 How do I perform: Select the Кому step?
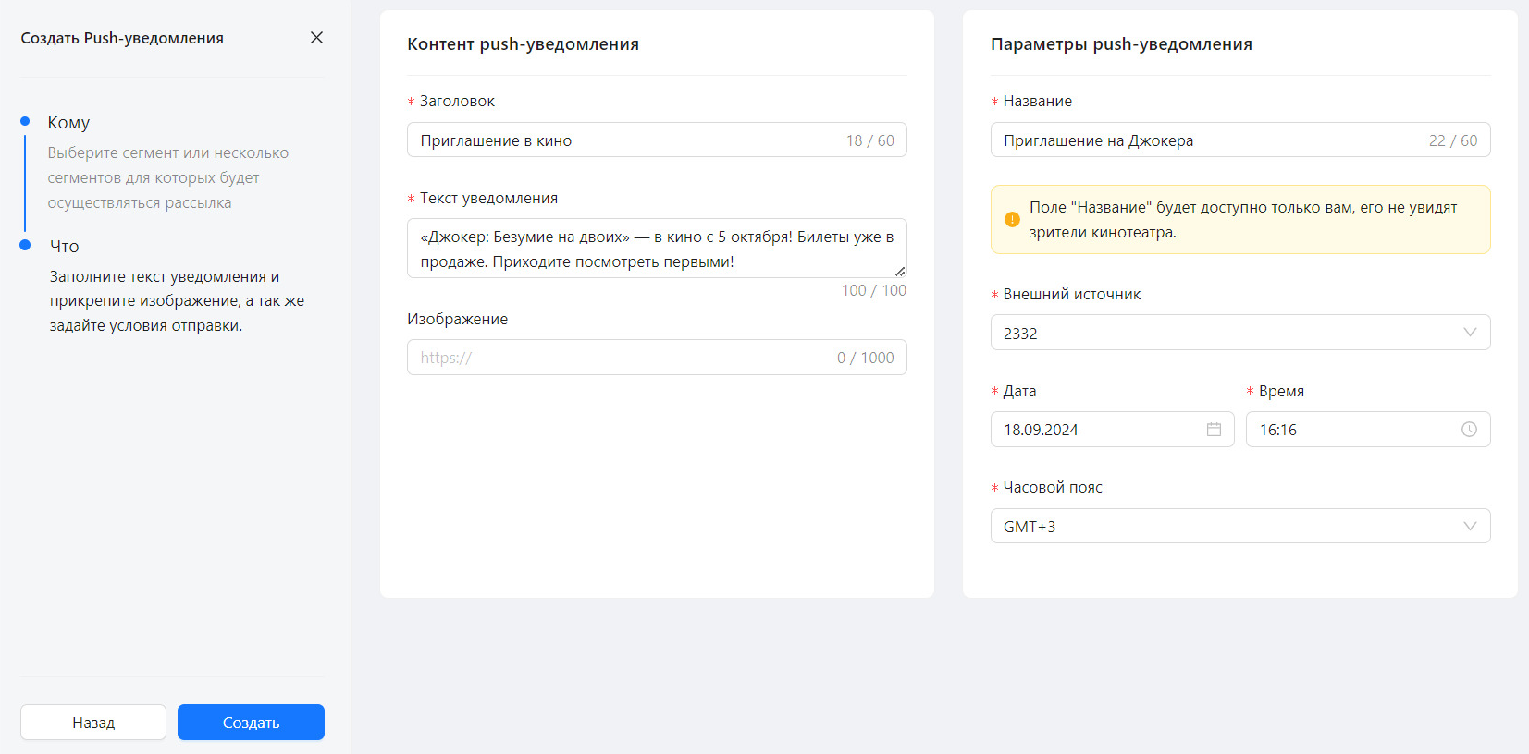click(x=68, y=123)
